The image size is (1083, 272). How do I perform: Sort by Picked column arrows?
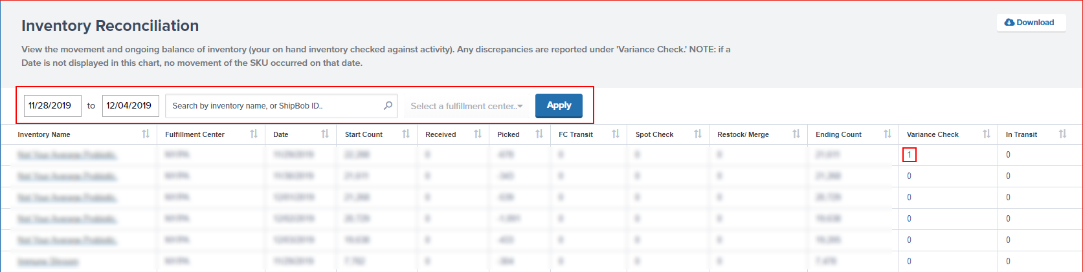click(539, 134)
